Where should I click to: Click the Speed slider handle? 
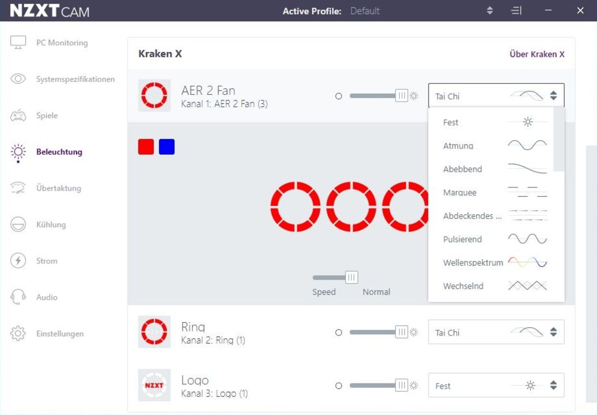[x=352, y=277]
